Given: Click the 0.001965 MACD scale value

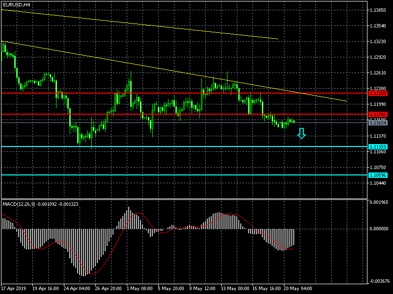Looking at the screenshot, I should (379, 202).
